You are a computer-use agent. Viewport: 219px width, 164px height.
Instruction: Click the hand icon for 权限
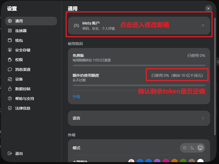click(10, 60)
